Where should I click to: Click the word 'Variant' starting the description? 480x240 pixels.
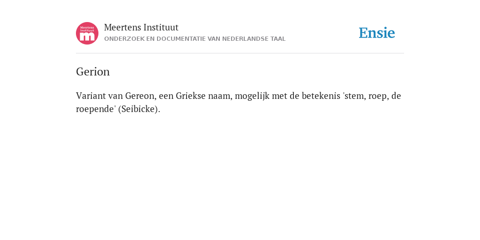coord(91,96)
